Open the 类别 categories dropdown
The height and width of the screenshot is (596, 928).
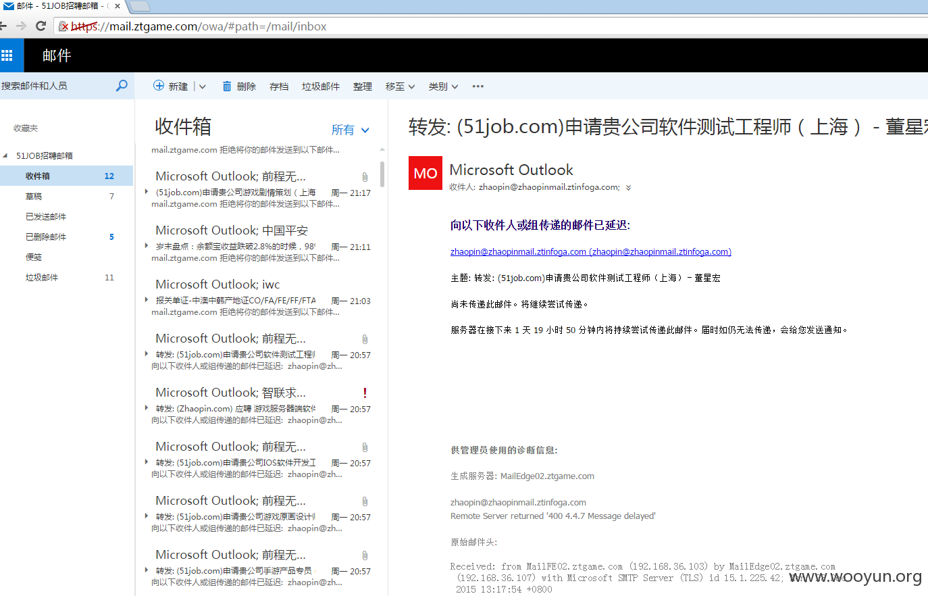443,86
